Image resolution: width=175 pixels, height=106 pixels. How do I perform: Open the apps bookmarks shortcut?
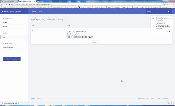(x=4, y=7)
